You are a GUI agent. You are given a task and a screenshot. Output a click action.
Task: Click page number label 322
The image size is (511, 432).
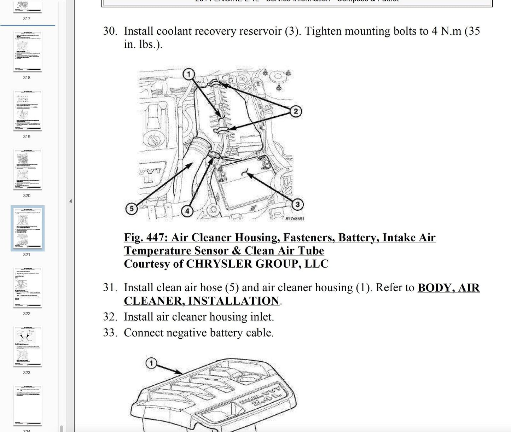tap(27, 314)
